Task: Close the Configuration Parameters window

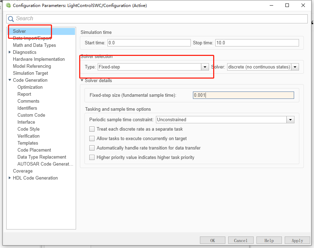Action: click(303, 5)
